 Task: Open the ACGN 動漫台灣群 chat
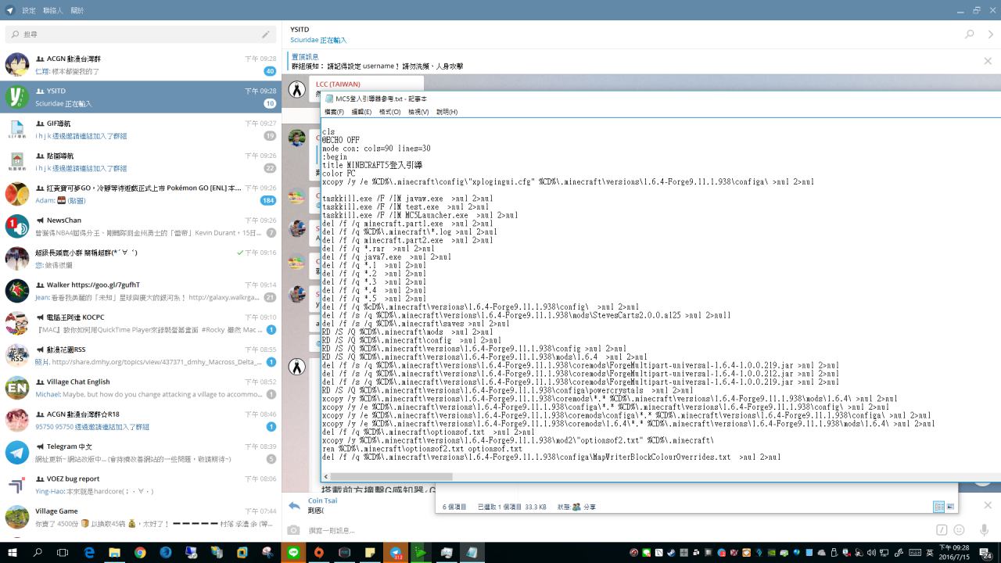coord(141,65)
